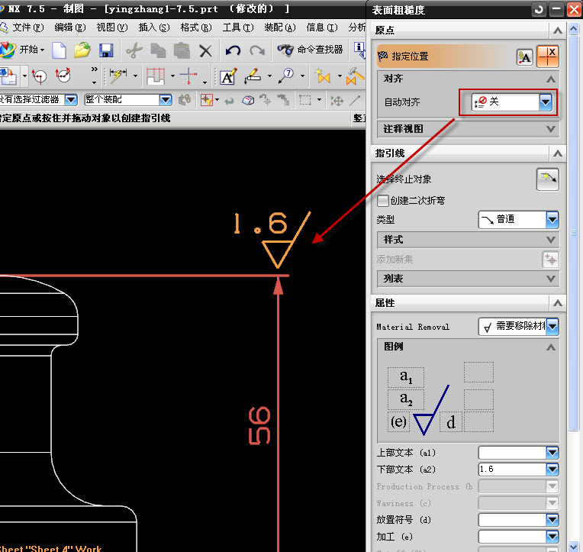Redo the last undone action
This screenshot has height=552, width=583.
[x=257, y=50]
